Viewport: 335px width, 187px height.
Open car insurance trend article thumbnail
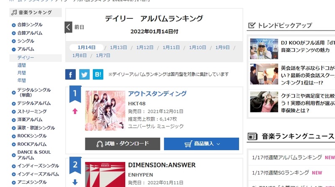pyautogui.click(x=264, y=102)
